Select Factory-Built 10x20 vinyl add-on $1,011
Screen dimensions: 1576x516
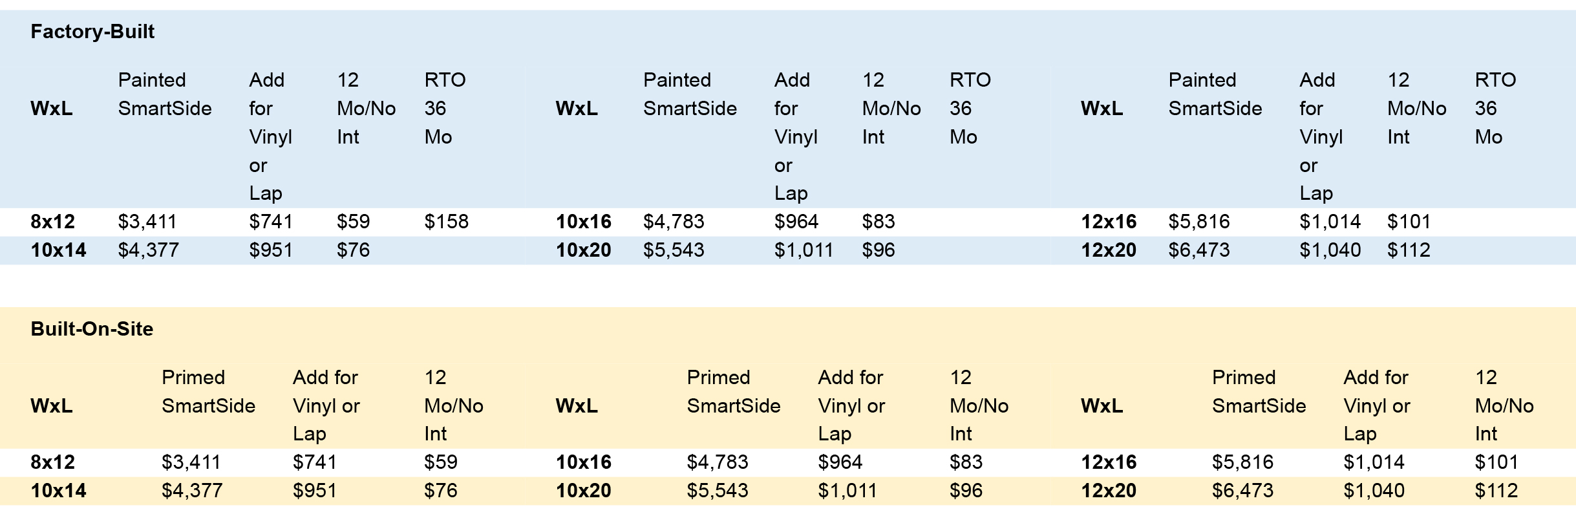pos(804,250)
